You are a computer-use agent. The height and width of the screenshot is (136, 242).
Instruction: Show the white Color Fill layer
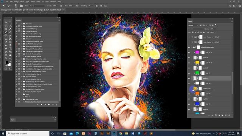[x=189, y=83]
